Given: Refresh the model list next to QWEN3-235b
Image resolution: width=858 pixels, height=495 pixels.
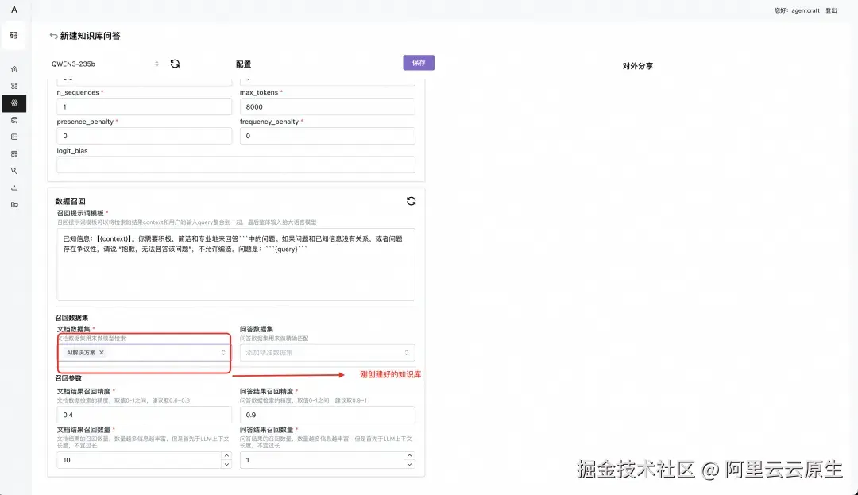Looking at the screenshot, I should click(175, 64).
